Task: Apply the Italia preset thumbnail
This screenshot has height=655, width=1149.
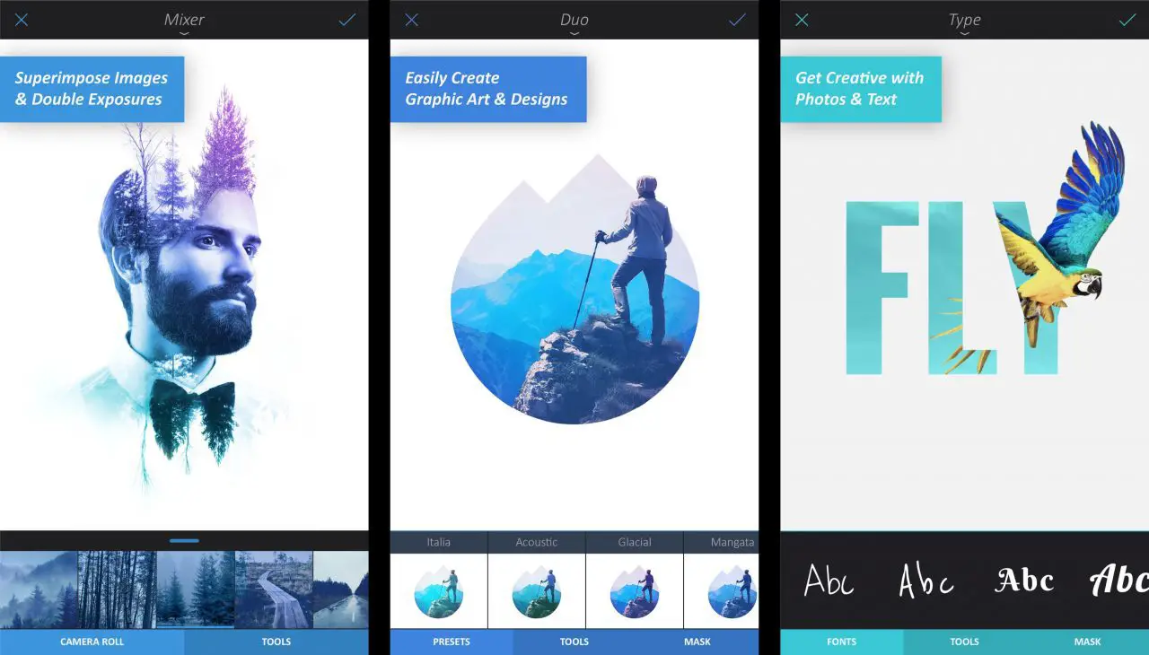Action: [x=439, y=591]
